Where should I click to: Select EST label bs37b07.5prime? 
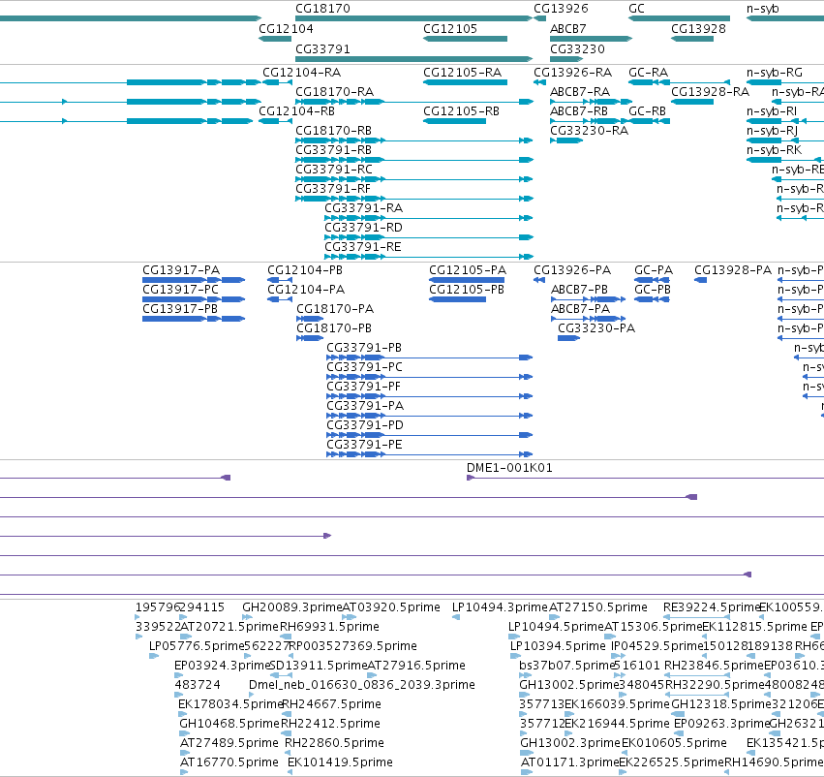tap(567, 666)
